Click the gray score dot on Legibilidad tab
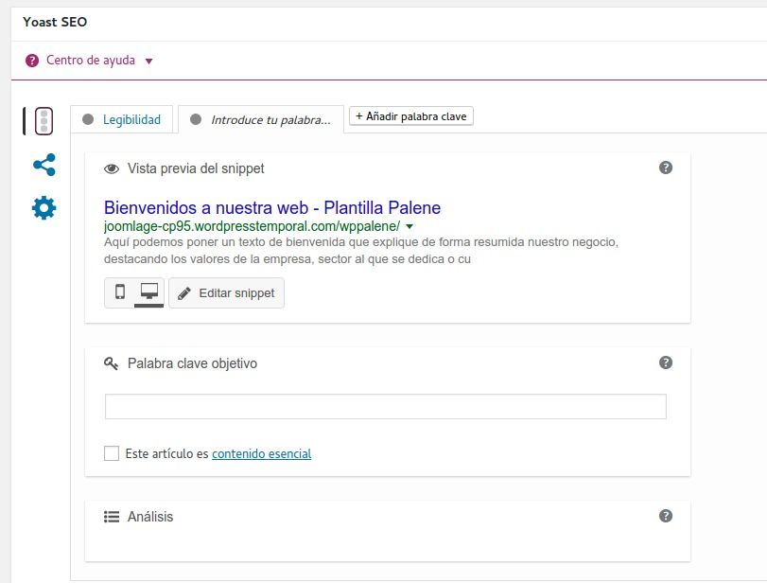Viewport: 767px width, 583px height. pos(88,119)
